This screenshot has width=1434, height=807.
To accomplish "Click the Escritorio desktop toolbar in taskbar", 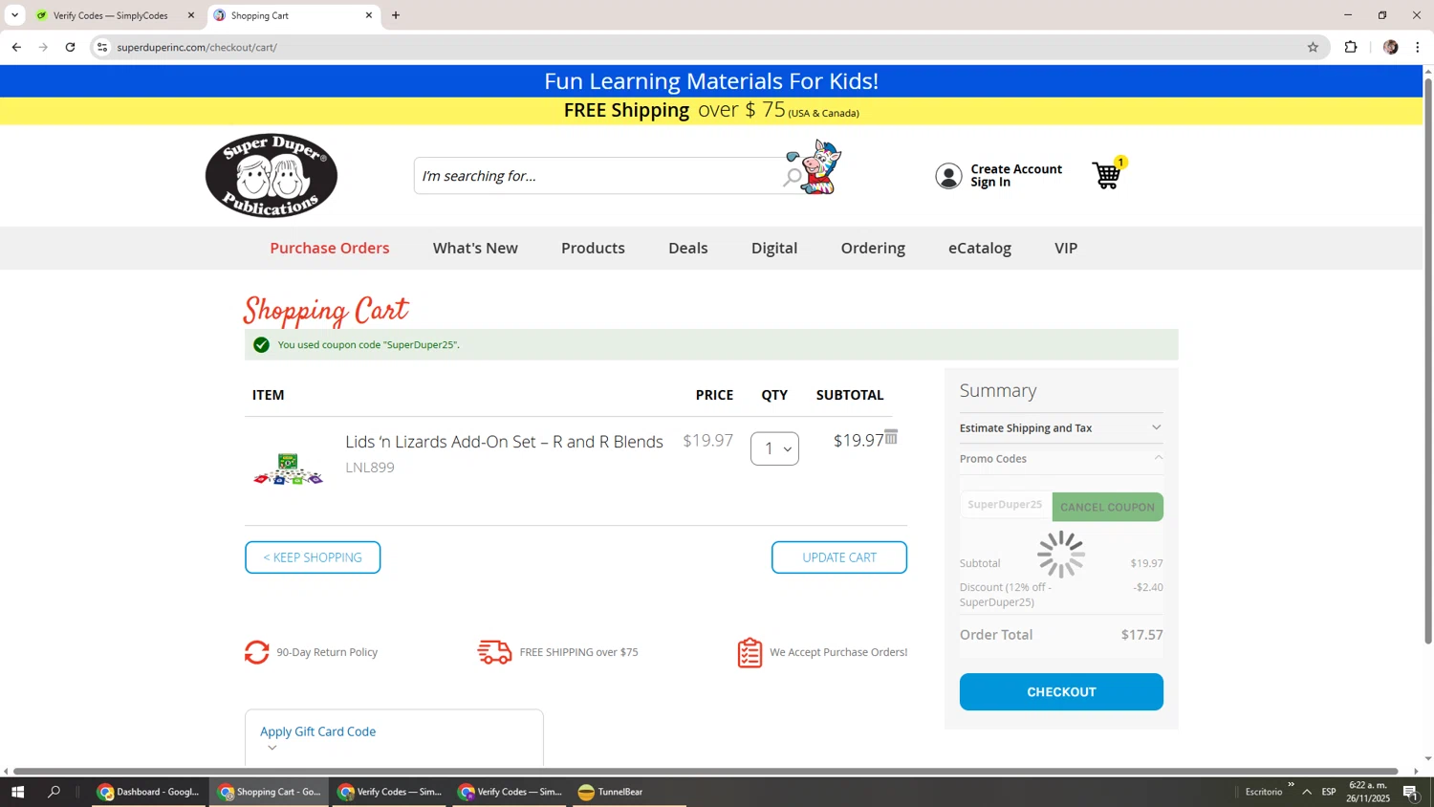I will [1264, 792].
